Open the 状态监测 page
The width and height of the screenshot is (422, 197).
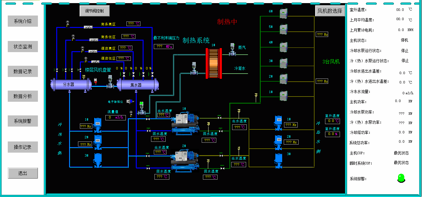(23, 47)
